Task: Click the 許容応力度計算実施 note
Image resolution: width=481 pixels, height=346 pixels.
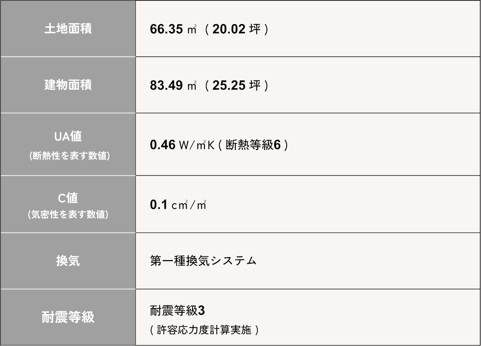Action: [x=204, y=330]
